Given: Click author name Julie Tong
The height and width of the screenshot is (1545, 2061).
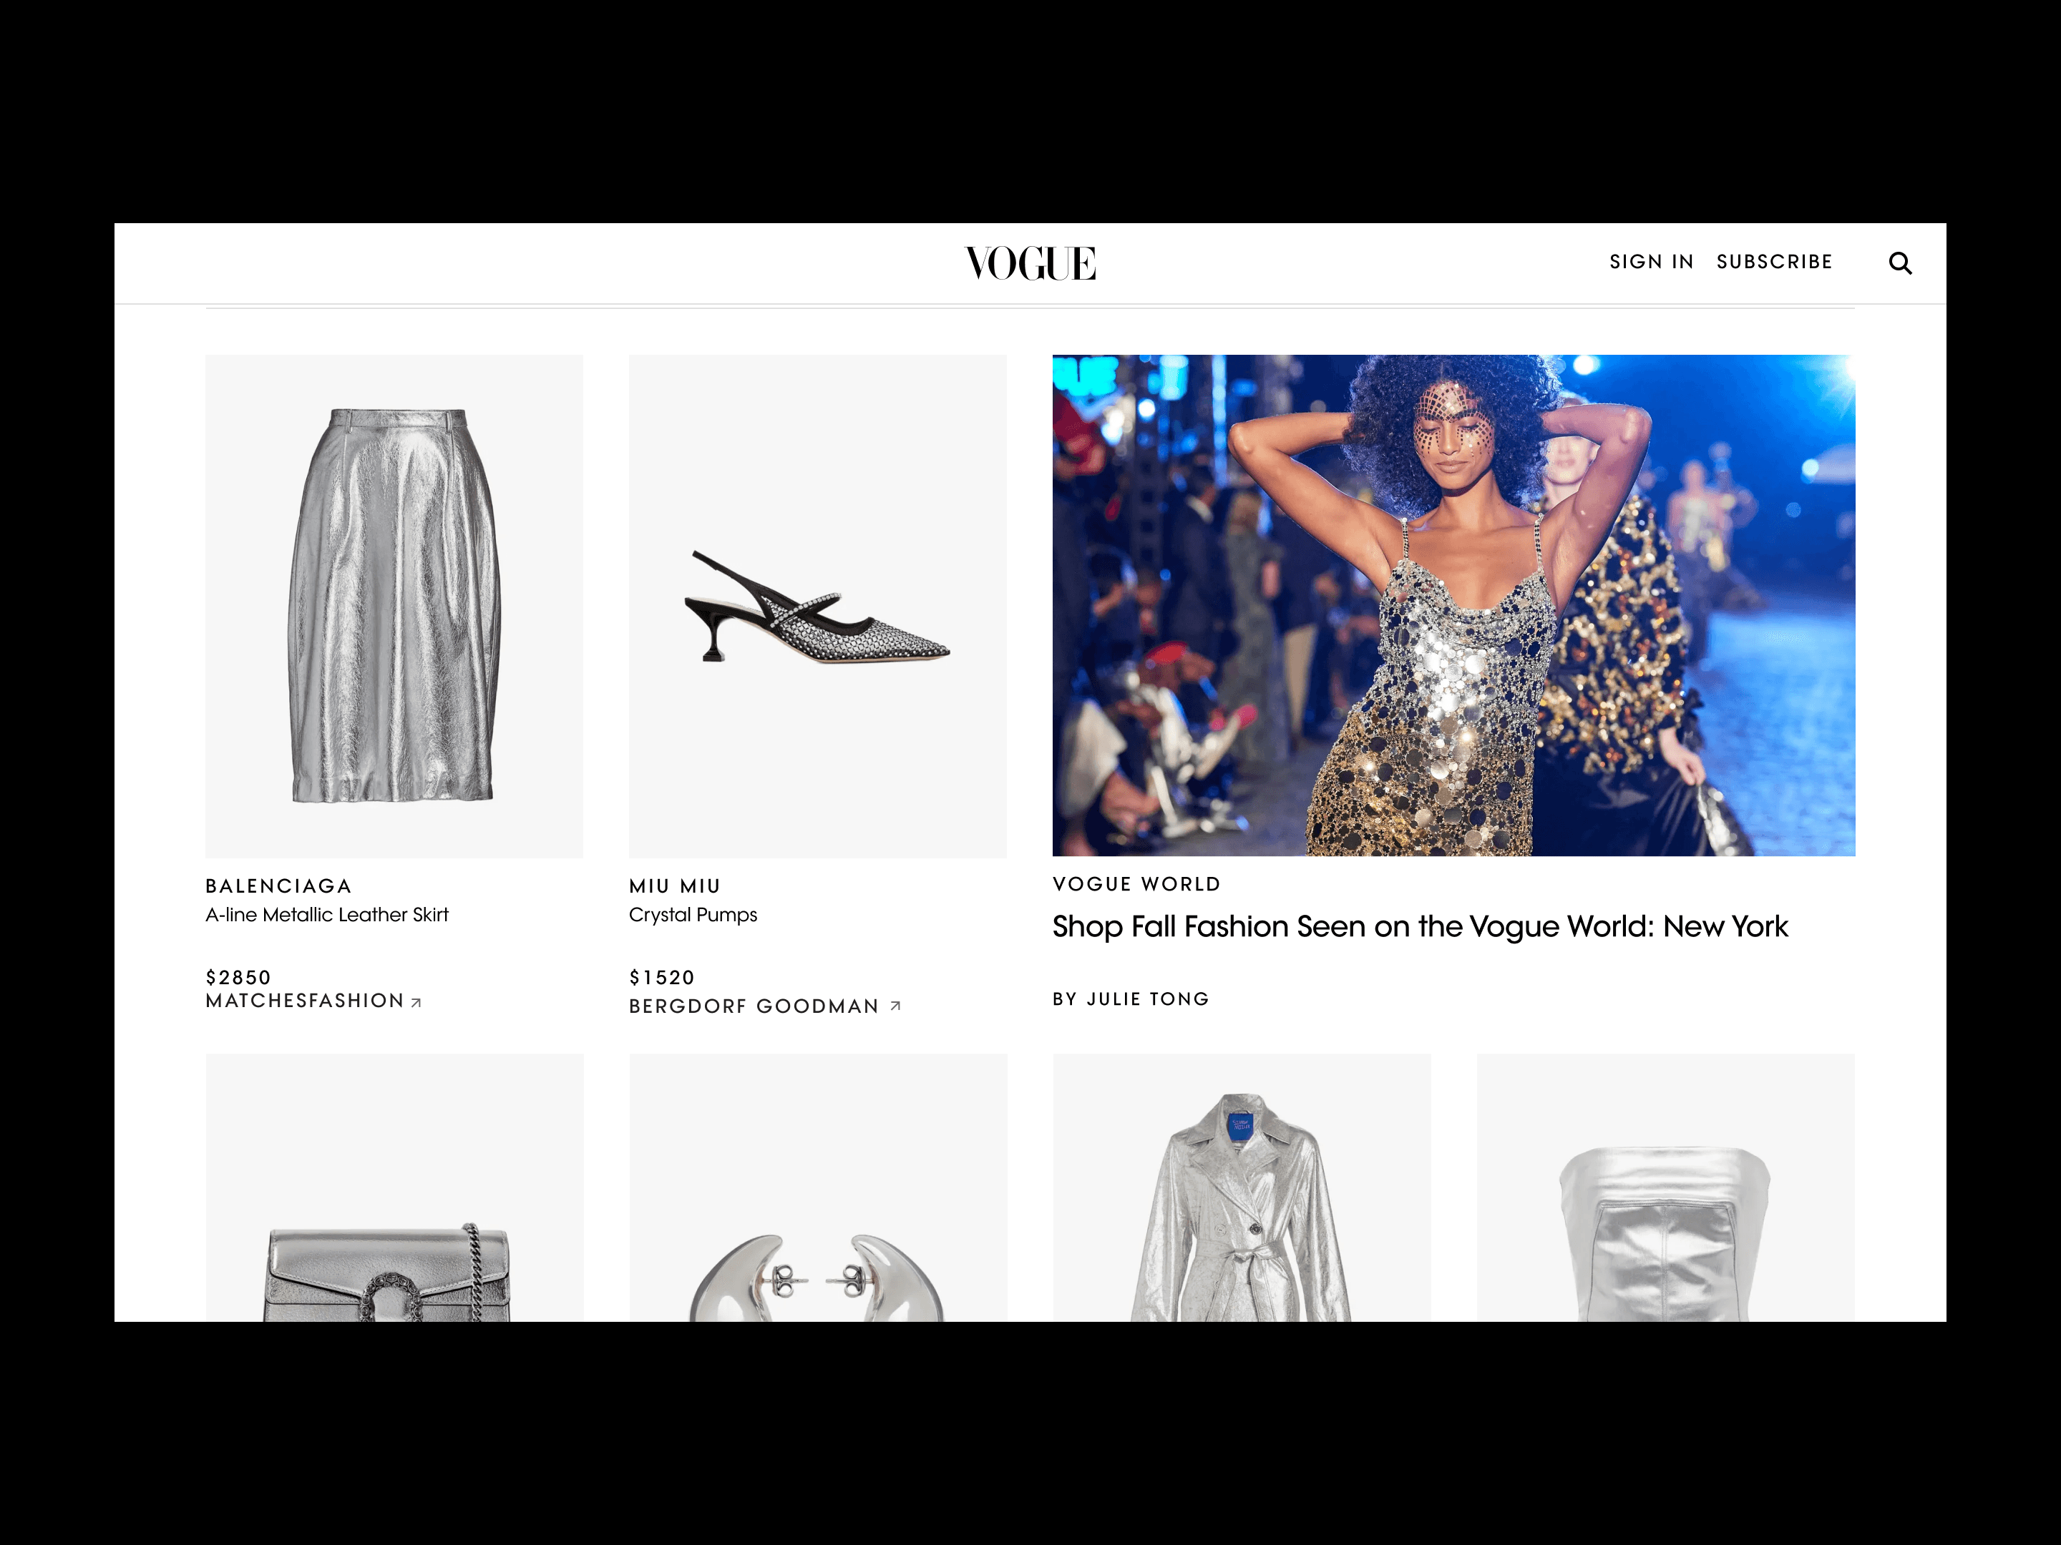Looking at the screenshot, I should coord(1148,999).
